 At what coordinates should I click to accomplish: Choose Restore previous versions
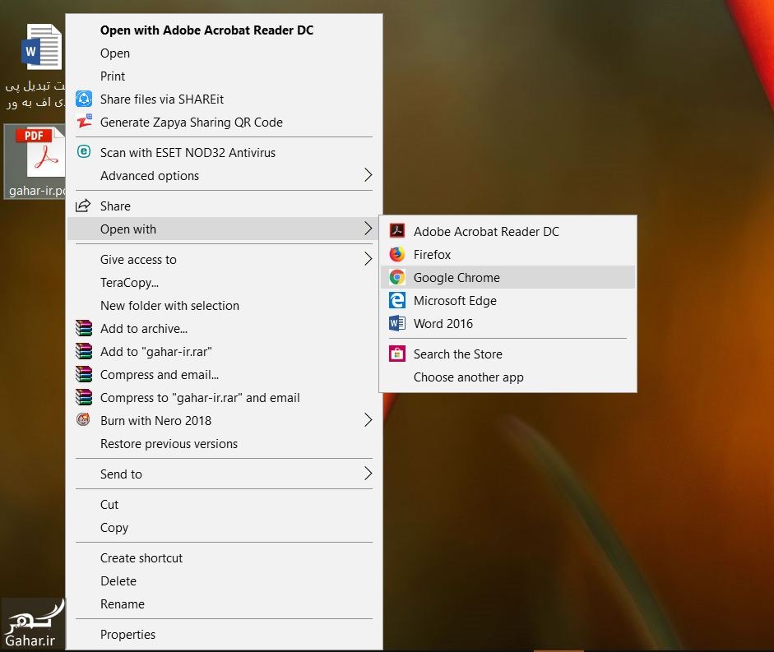tap(224, 444)
